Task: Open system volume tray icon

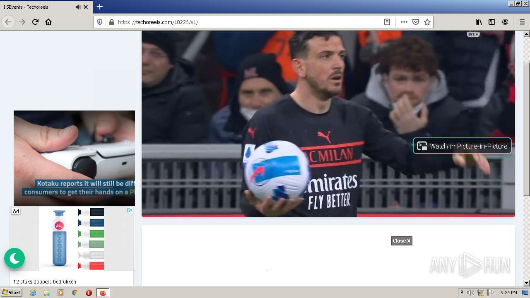Action: point(471,293)
